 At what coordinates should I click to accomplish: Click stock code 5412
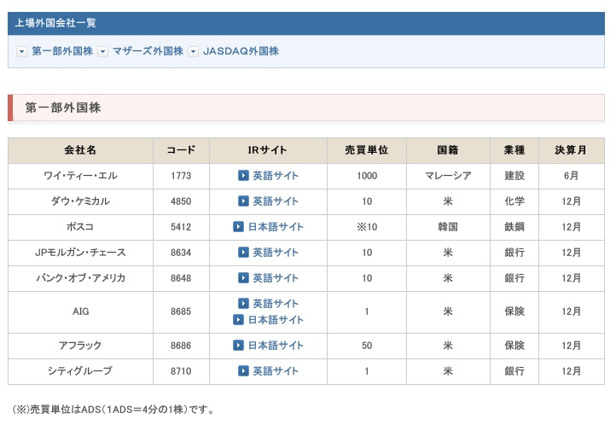coord(181,227)
